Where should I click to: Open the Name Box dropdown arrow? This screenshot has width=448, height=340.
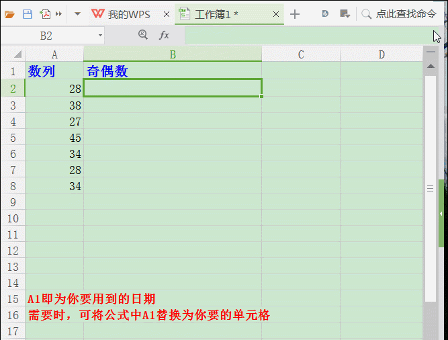(x=100, y=36)
